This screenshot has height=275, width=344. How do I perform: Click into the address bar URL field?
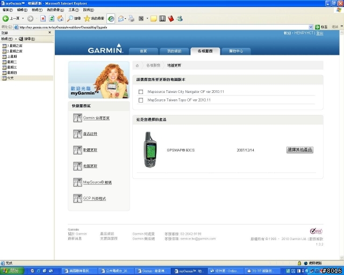pos(161,27)
